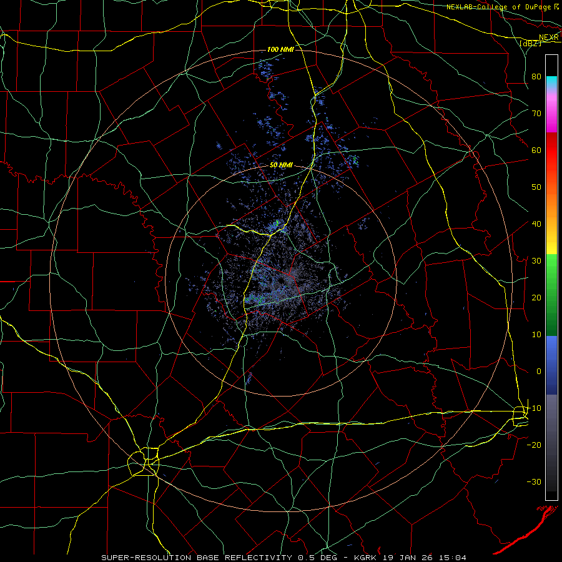The width and height of the screenshot is (562, 562).
Task: Click the blue segment of the color bar
Action: coord(551,365)
